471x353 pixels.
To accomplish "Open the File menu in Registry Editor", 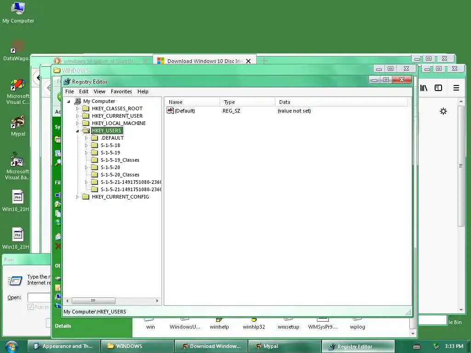I will coord(69,91).
